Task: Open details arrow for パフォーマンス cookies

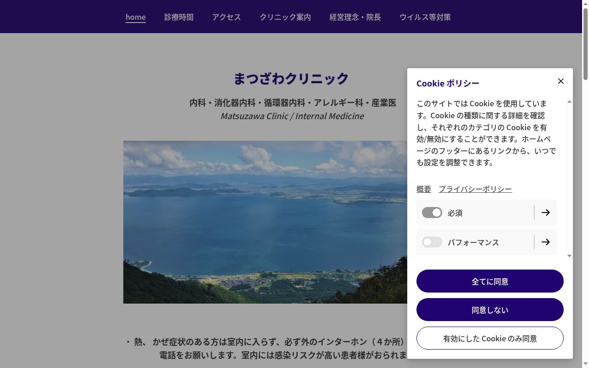Action: point(546,242)
